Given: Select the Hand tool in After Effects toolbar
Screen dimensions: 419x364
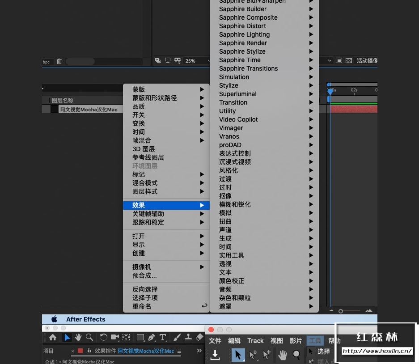Looking at the screenshot, I should 78,338.
